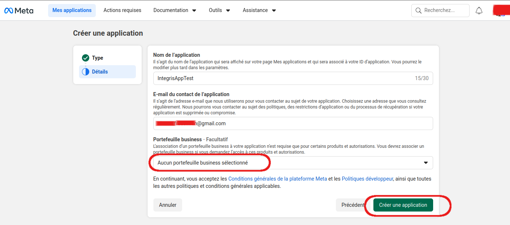The width and height of the screenshot is (510, 225).
Task: Open the Mes applications tab
Action: tap(72, 11)
